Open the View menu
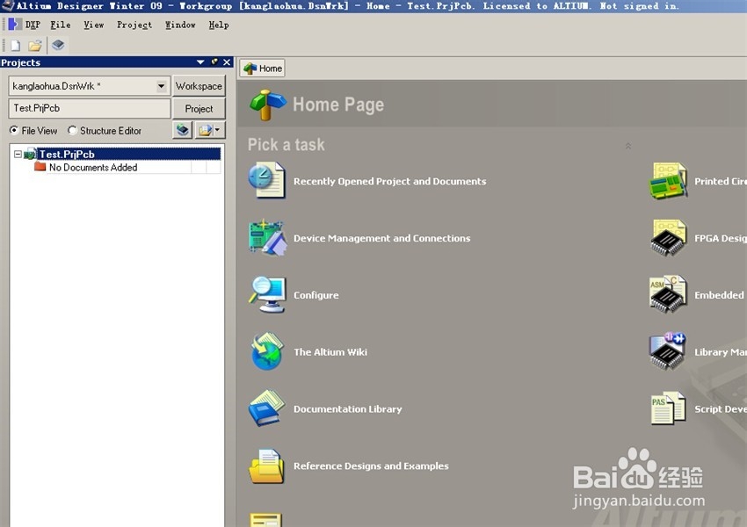 [x=93, y=25]
